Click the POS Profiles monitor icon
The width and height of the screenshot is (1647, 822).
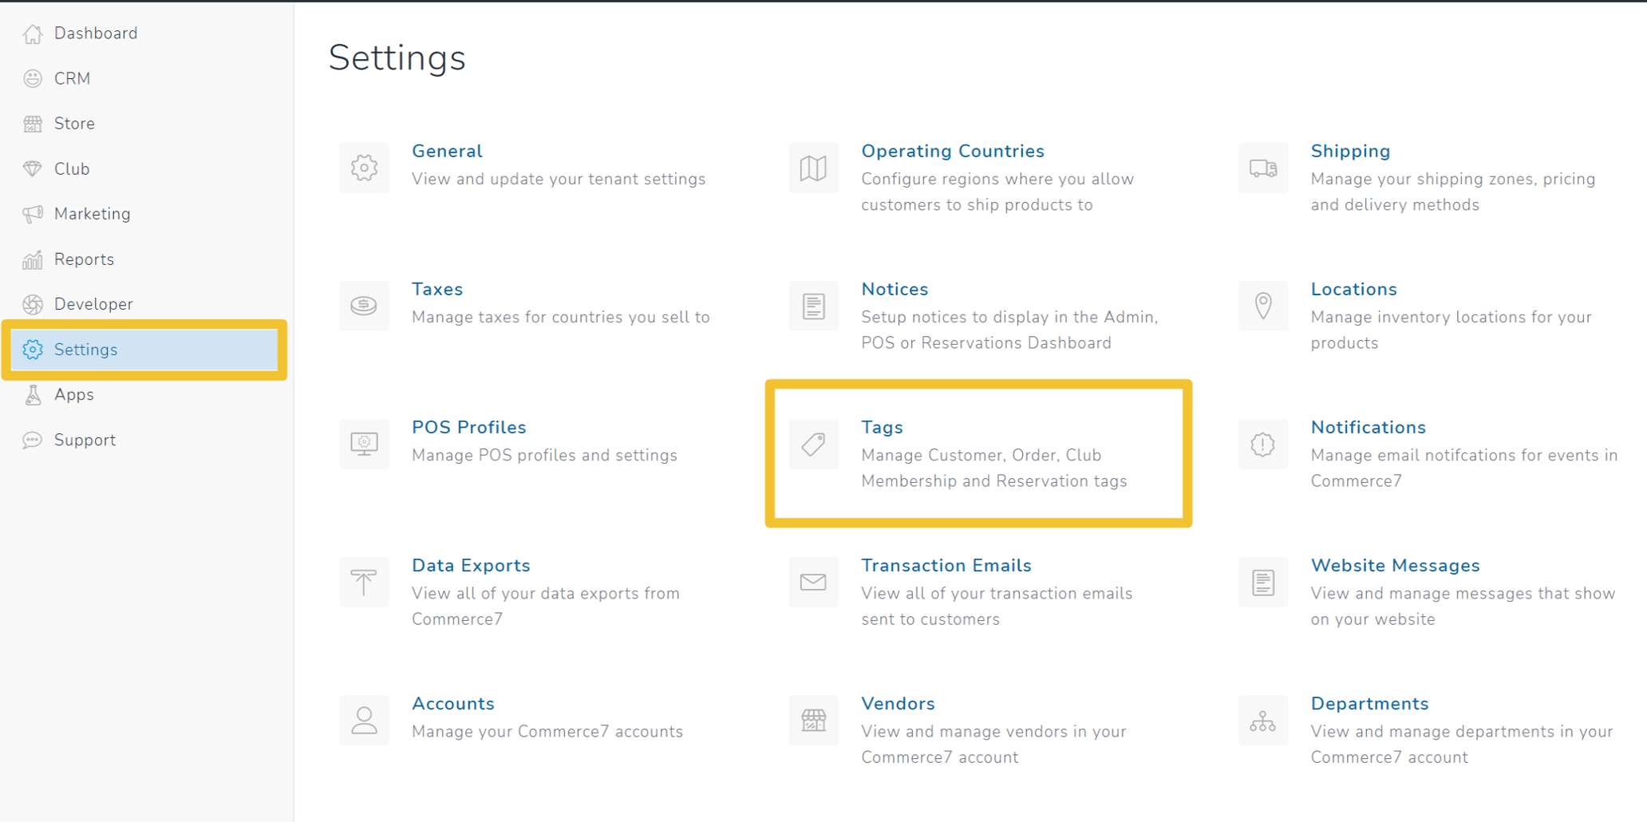point(364,444)
